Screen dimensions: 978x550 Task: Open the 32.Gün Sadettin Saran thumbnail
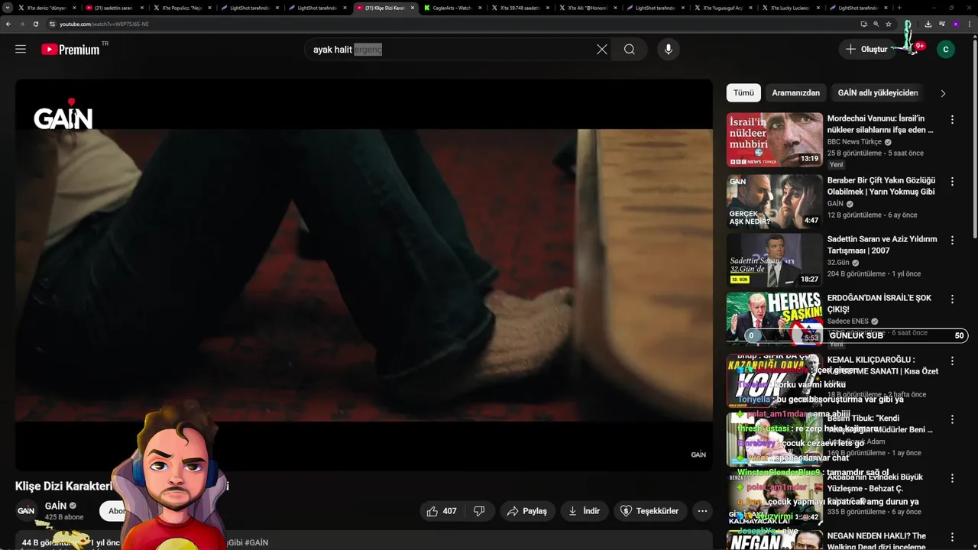(x=774, y=260)
